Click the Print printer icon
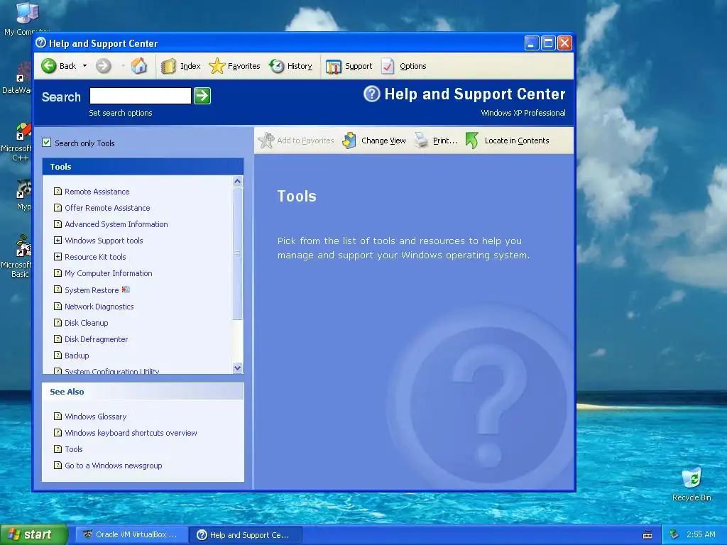Screen dimensions: 727x545 pyautogui.click(x=421, y=140)
